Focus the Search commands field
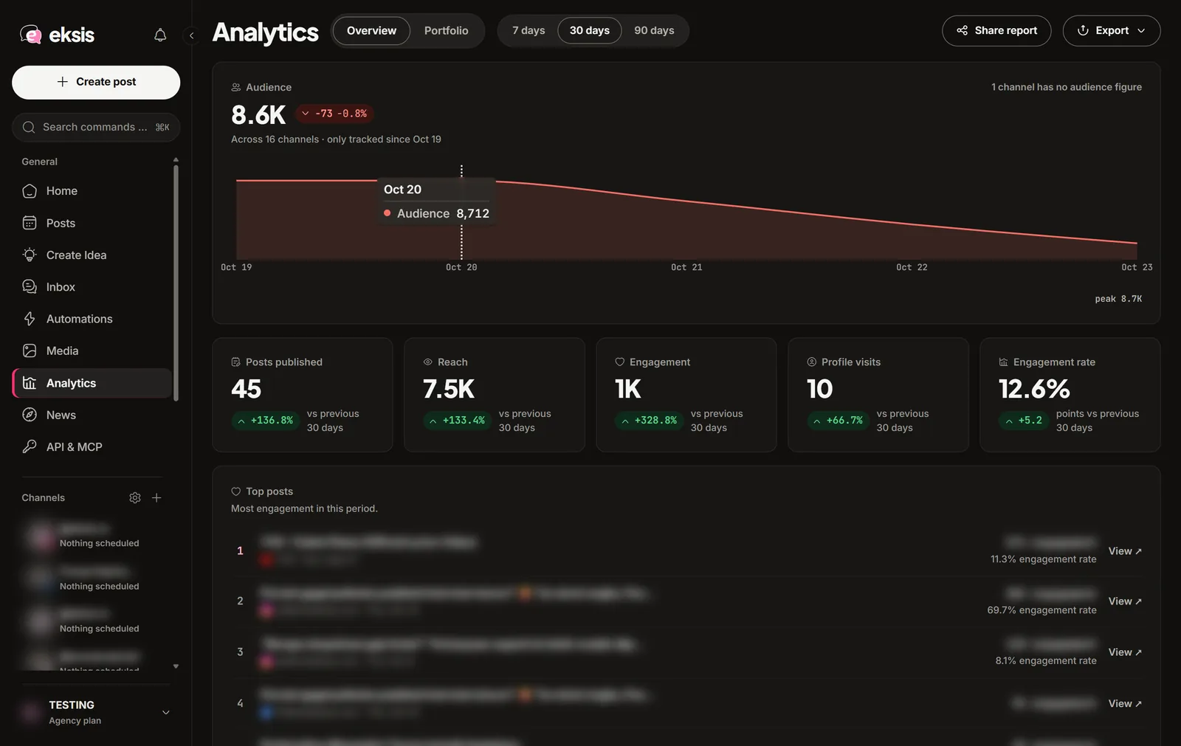The height and width of the screenshot is (746, 1181). [x=96, y=127]
